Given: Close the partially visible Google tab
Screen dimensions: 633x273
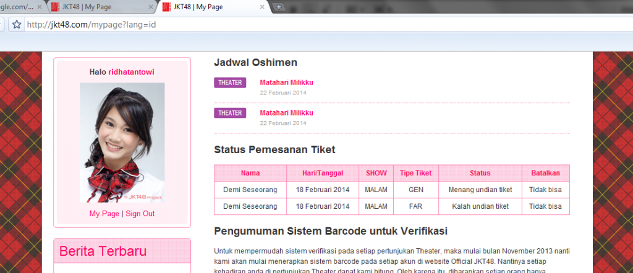Looking at the screenshot, I should 40,7.
